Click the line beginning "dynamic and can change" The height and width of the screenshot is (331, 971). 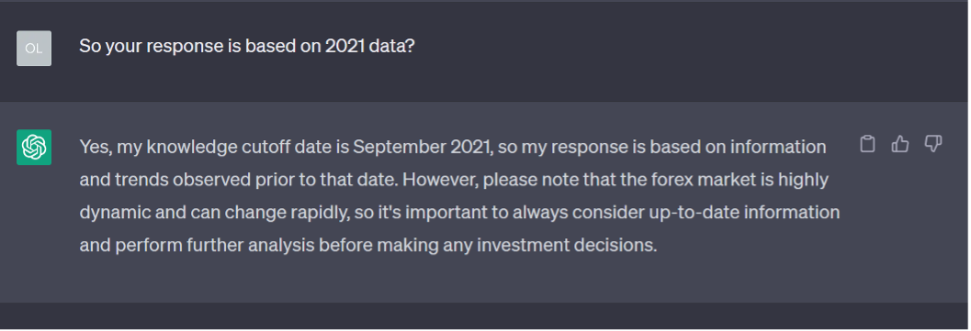tap(459, 213)
